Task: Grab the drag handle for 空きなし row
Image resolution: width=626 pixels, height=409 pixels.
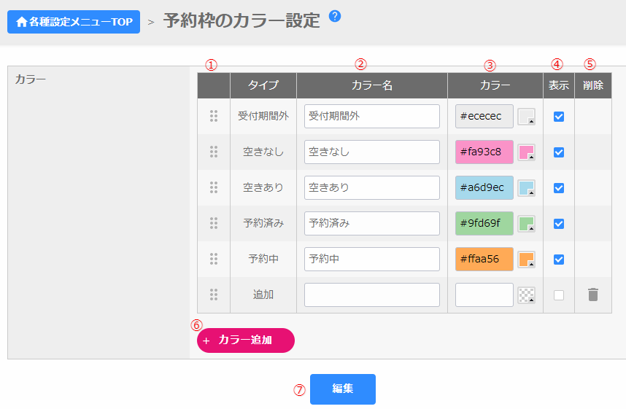Action: coord(214,152)
